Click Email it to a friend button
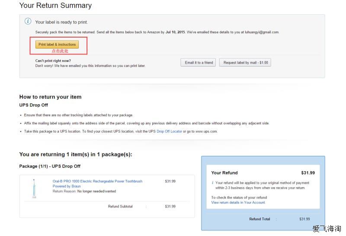346x236 pixels. coord(198,62)
